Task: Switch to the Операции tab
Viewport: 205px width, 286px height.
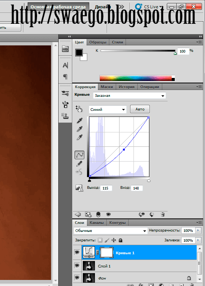Action: tap(150, 87)
